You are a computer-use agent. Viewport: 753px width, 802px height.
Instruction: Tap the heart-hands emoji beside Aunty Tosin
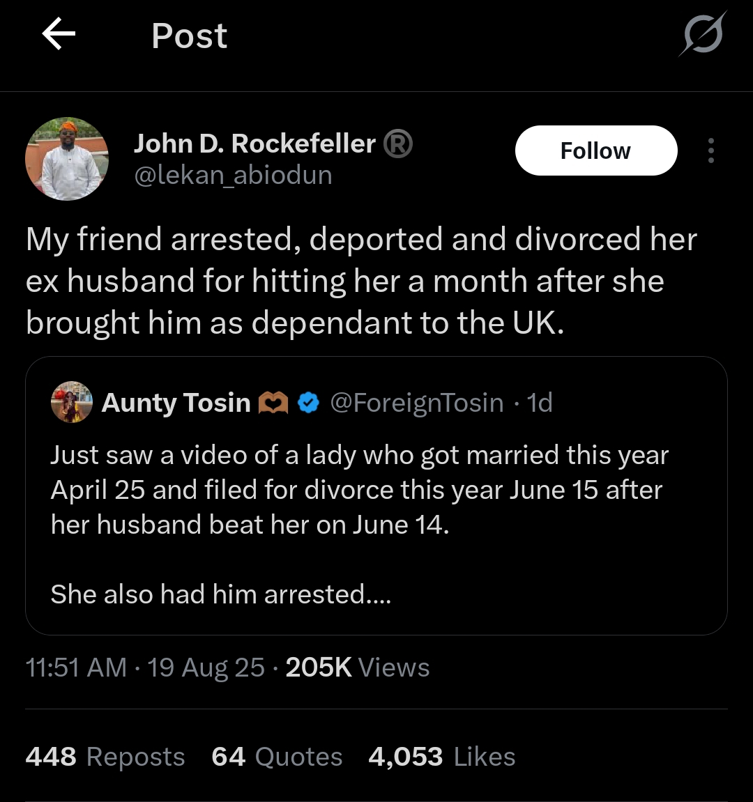click(x=273, y=403)
